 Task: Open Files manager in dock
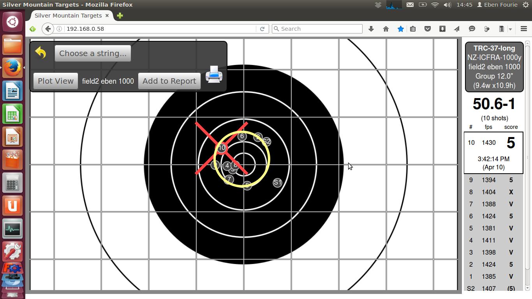[12, 45]
